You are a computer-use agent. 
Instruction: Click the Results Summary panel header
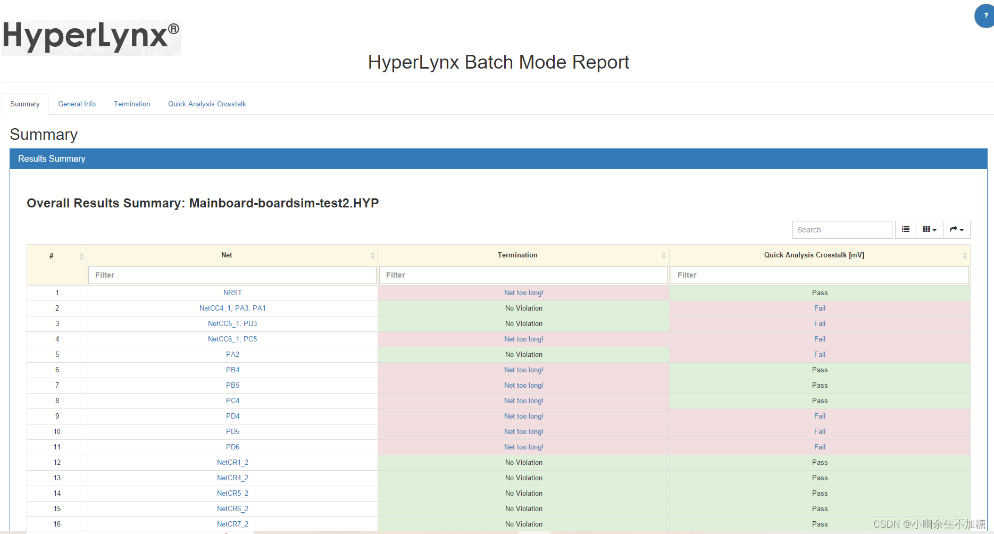pyautogui.click(x=498, y=158)
